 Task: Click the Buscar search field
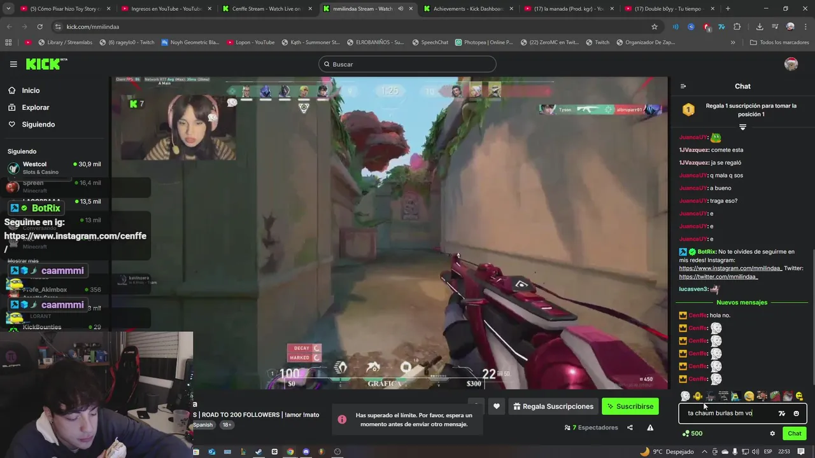tap(407, 64)
